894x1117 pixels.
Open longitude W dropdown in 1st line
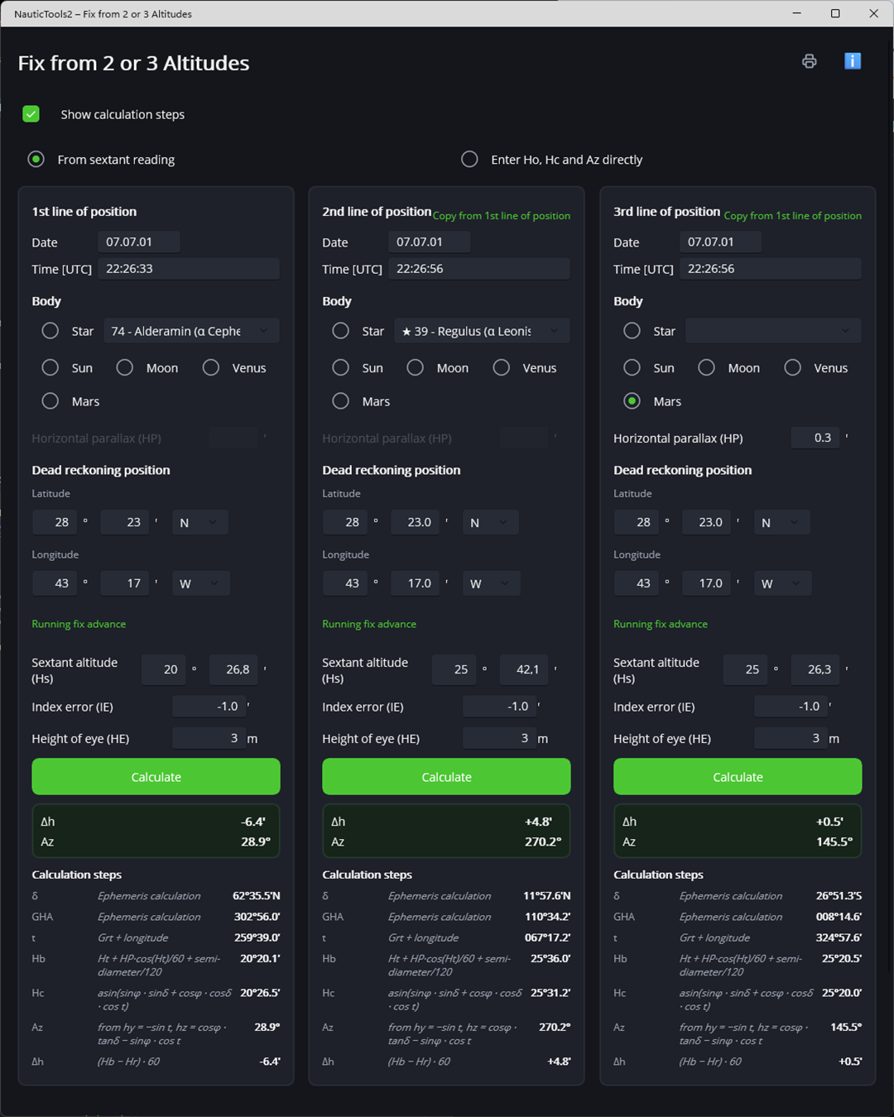point(200,583)
